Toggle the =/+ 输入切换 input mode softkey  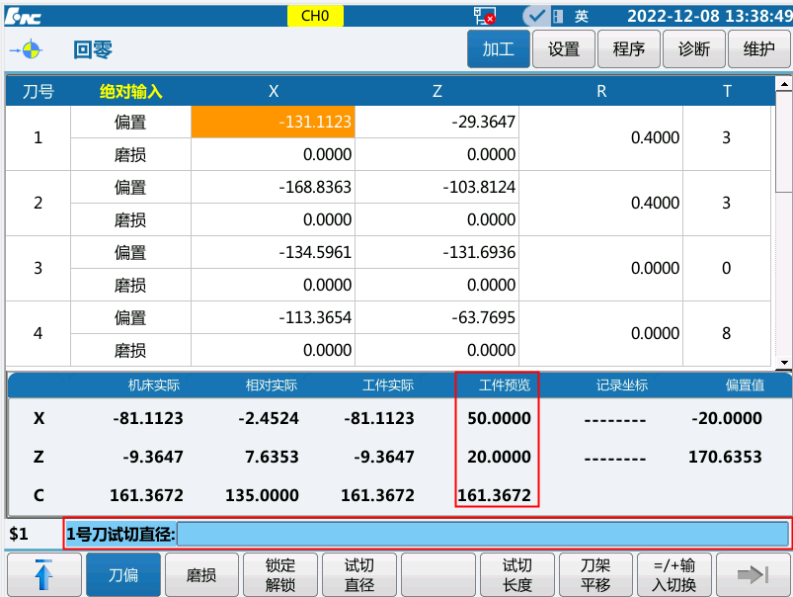coord(674,574)
